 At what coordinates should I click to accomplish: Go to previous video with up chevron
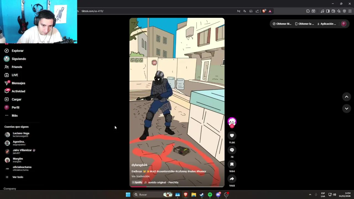[x=347, y=97]
